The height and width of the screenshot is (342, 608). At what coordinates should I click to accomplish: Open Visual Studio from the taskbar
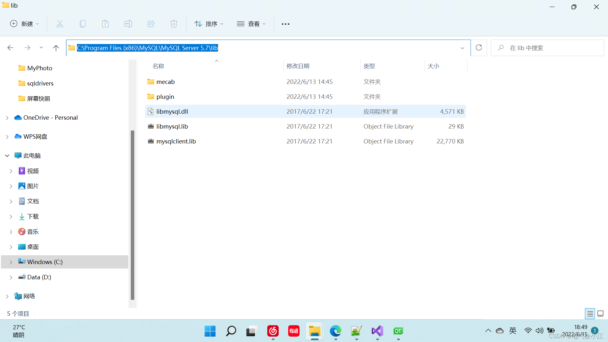pyautogui.click(x=377, y=331)
